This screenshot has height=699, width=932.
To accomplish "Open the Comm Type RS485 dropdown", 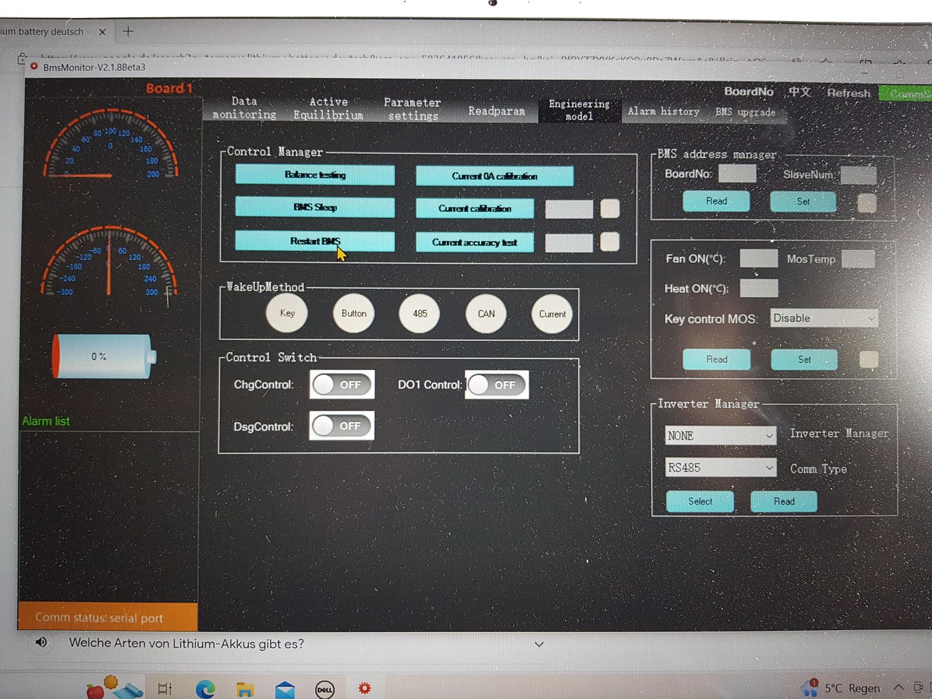I will [x=720, y=468].
